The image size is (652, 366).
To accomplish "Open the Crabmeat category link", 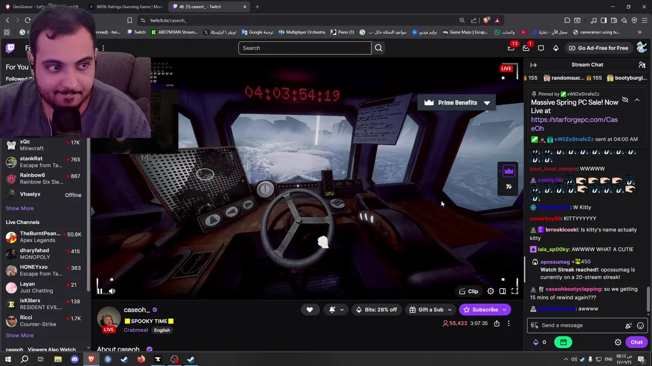I will pos(136,330).
